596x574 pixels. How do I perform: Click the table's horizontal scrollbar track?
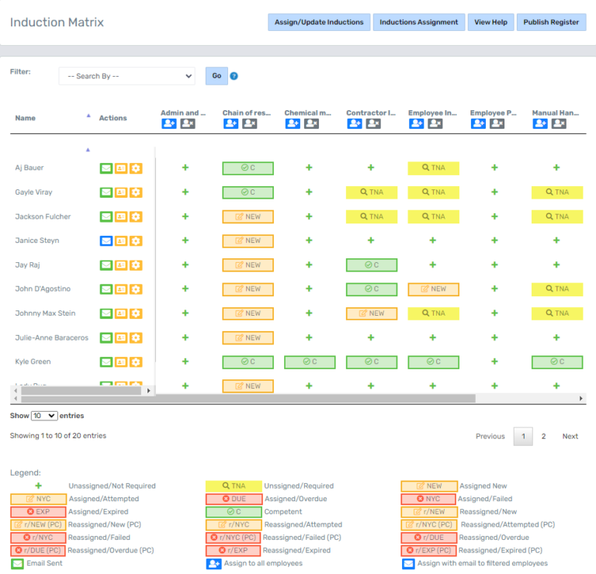pos(528,398)
